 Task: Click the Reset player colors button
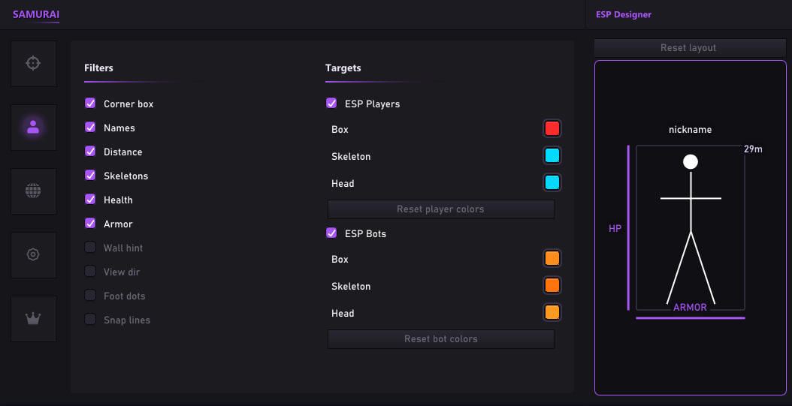pos(440,209)
